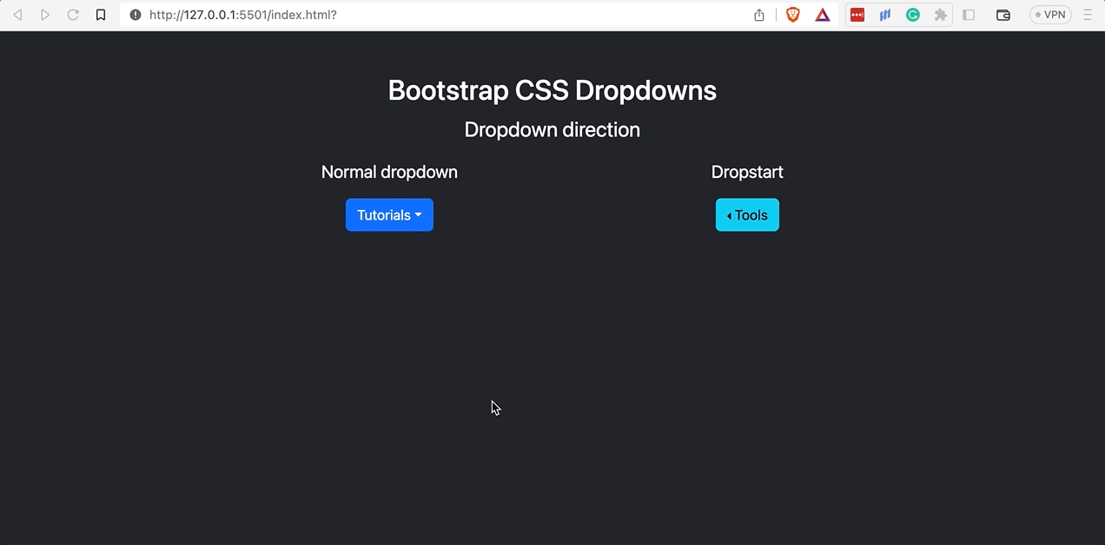Toggle the bookmark icon for this page
This screenshot has width=1105, height=545.
coord(100,15)
